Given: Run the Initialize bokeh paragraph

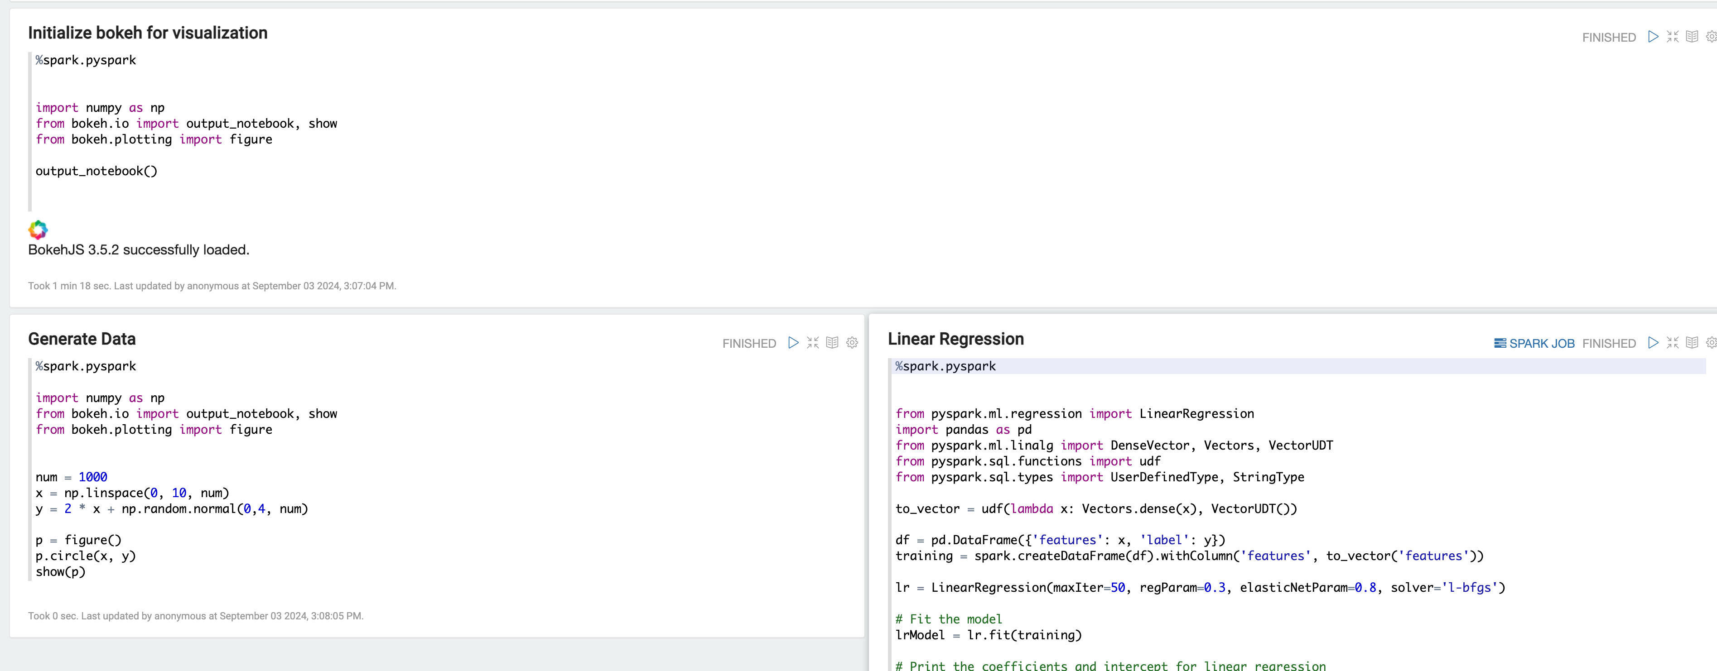Looking at the screenshot, I should pos(1653,37).
